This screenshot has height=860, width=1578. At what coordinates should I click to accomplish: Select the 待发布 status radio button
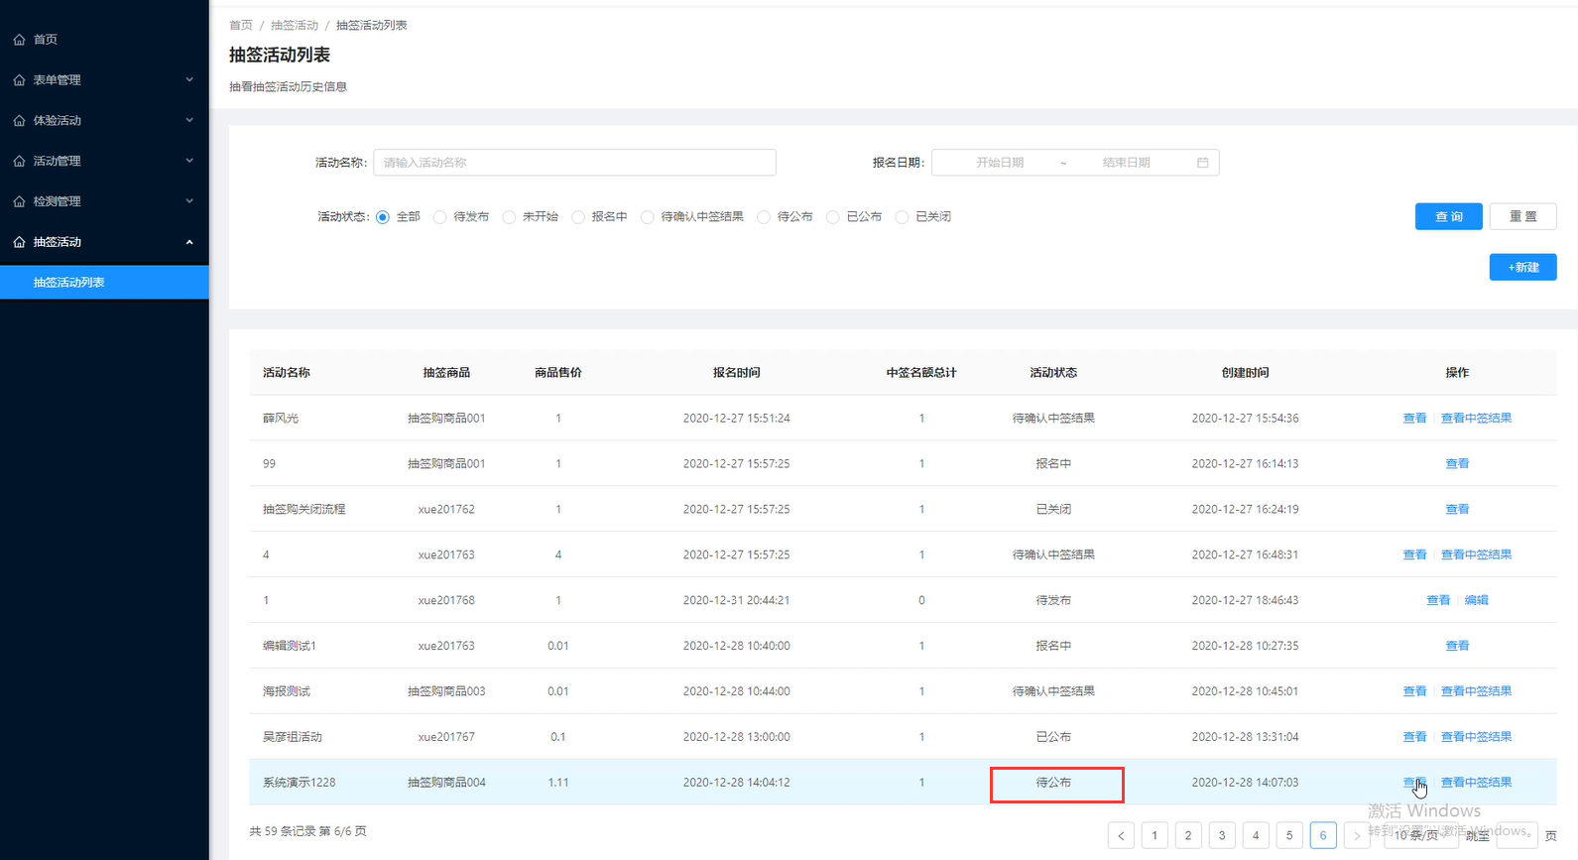(x=440, y=217)
